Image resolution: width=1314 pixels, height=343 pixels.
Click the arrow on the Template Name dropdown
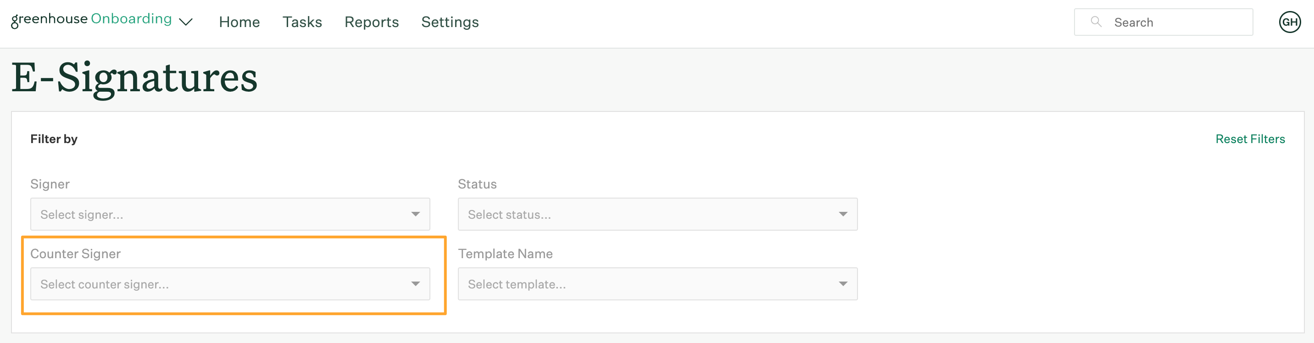tap(843, 284)
